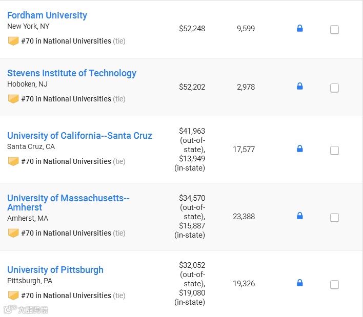Click the lock icon for Stevens Institute of Technology
Image resolution: width=363 pixels, height=317 pixels.
[x=300, y=87]
